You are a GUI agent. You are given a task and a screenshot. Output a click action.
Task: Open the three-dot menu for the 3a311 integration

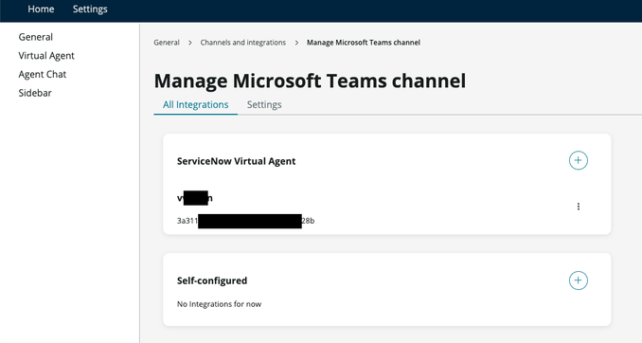[x=579, y=207]
